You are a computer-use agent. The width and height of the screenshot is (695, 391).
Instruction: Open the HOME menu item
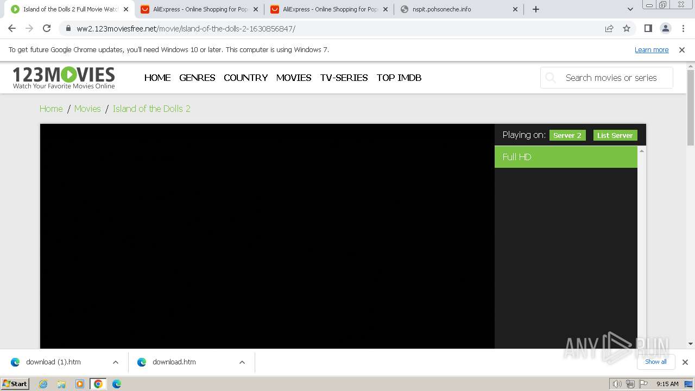[x=157, y=78]
